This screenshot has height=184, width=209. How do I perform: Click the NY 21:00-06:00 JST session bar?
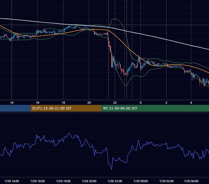click(155, 108)
